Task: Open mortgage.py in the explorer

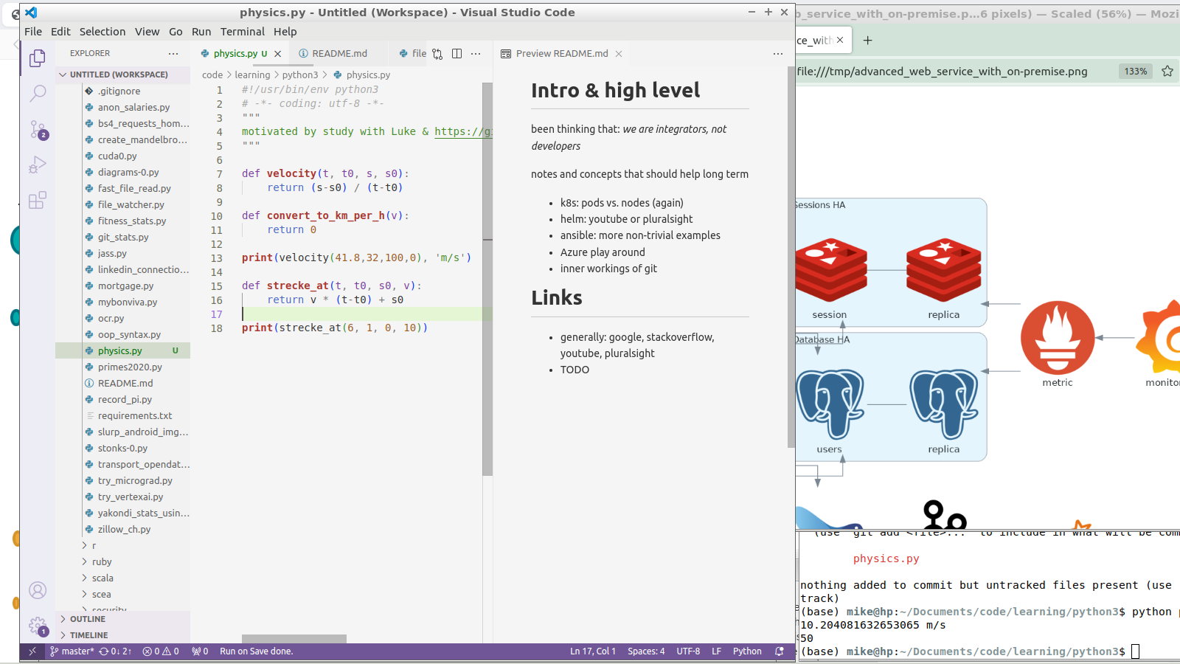Action: (x=125, y=286)
